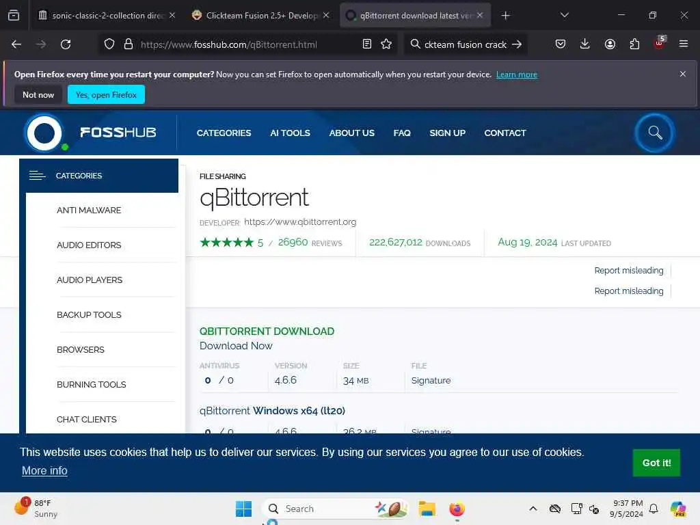Open tracking protection shield icon
Viewport: 700px width, 525px height.
click(109, 44)
